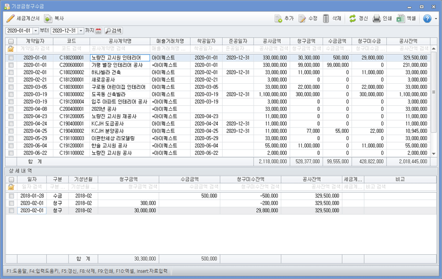Click the 청구미수금 column header
Screen dimensions: 442x279
[367, 41]
